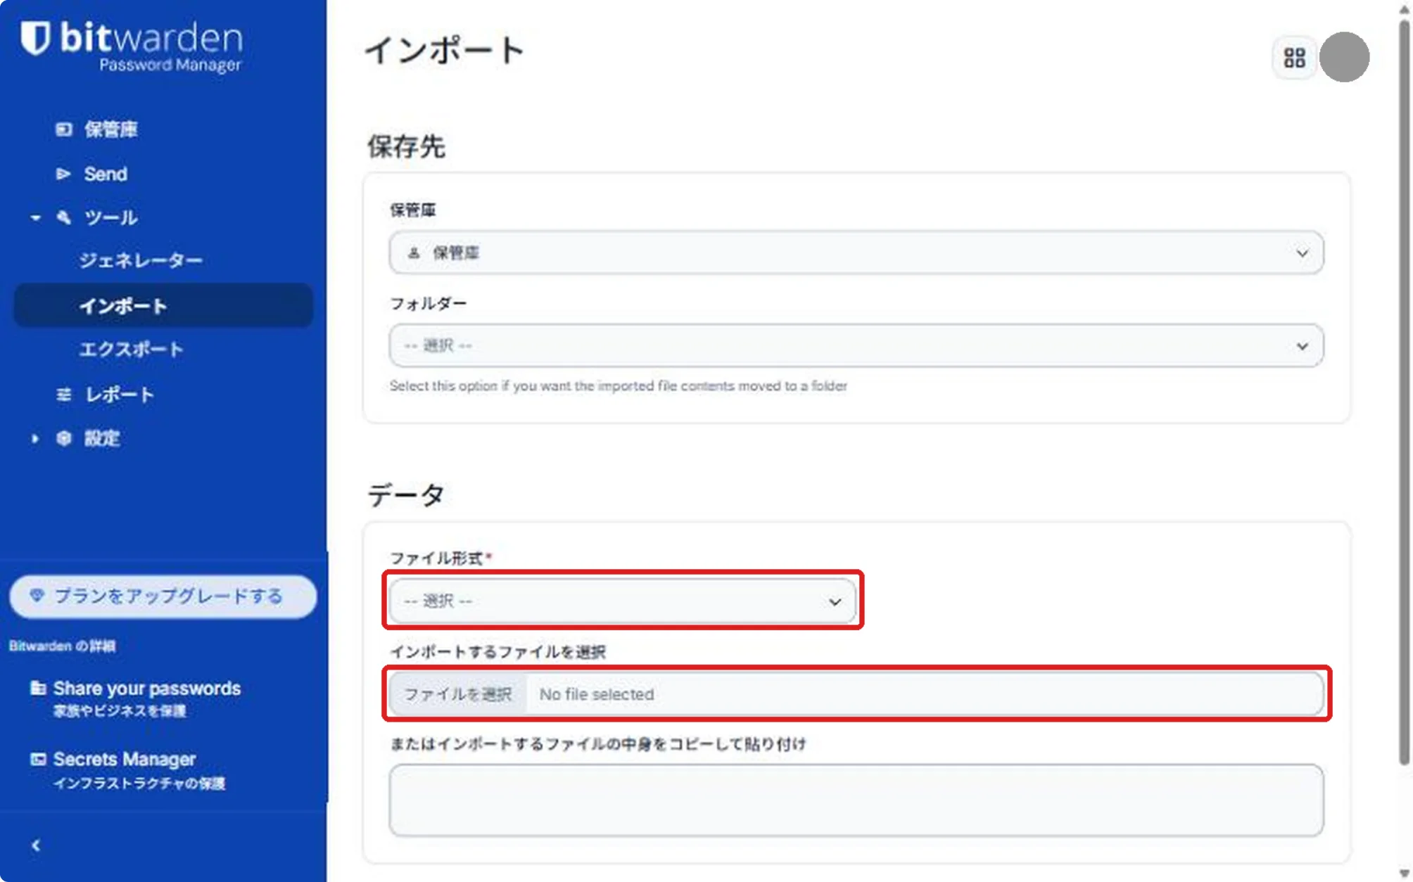Click the ツール wrench icon
The height and width of the screenshot is (882, 1413).
point(64,217)
